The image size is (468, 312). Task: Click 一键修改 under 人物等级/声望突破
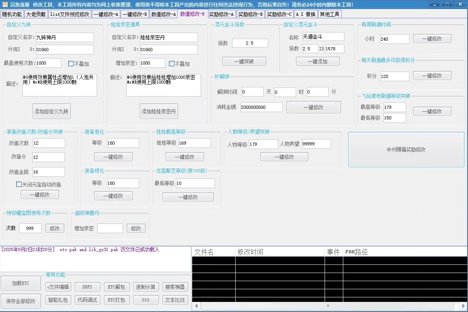pos(284,157)
